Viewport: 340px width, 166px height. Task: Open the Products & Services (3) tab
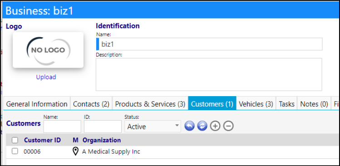click(150, 104)
